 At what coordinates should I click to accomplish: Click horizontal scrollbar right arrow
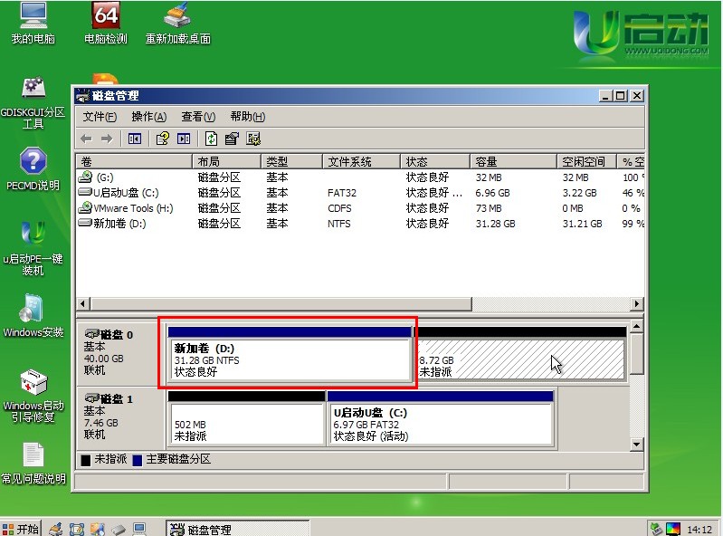(x=637, y=303)
